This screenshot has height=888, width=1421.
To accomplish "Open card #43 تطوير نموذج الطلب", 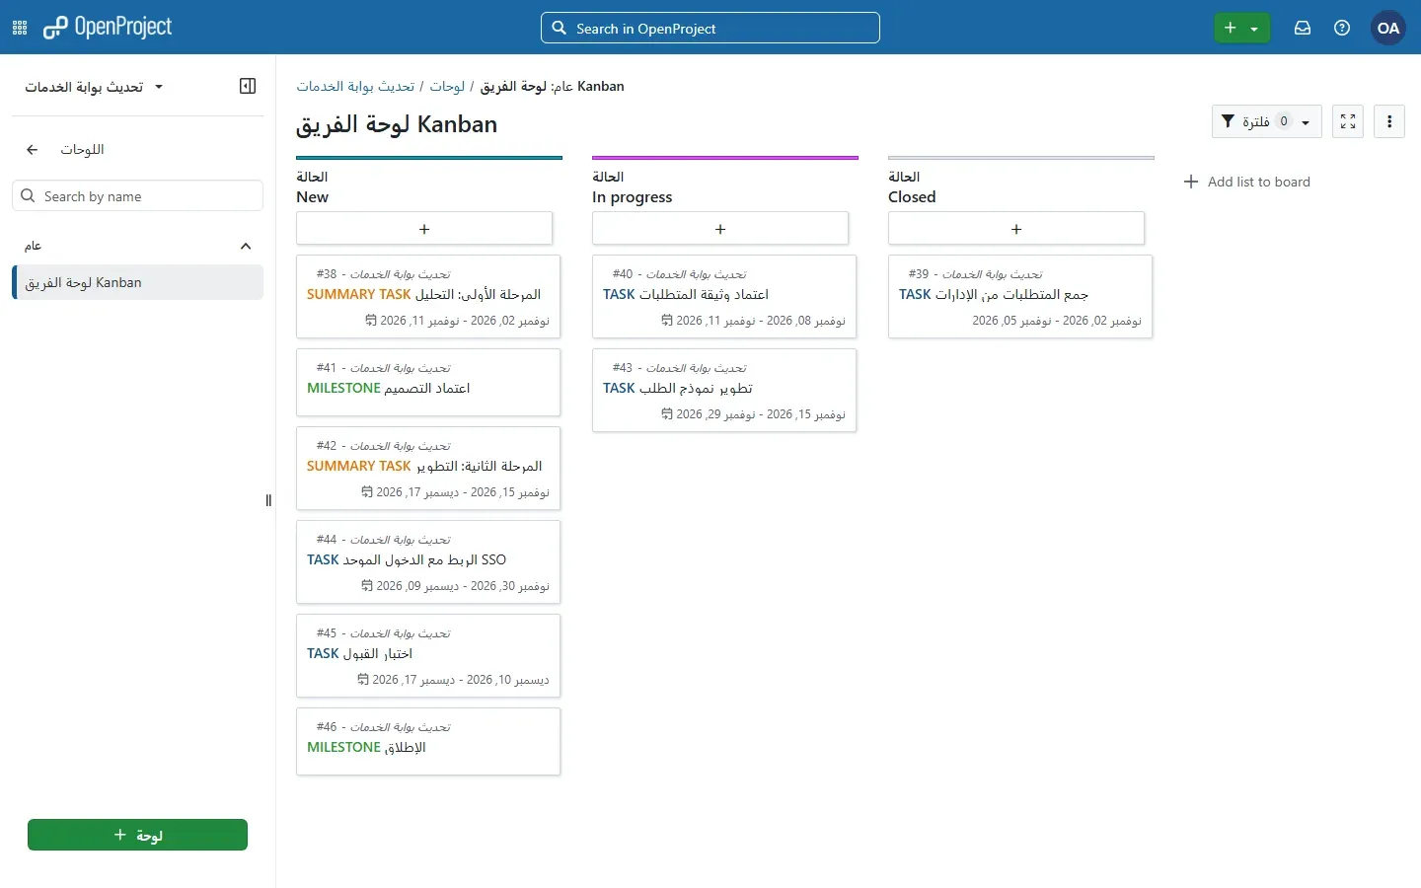I will coord(724,390).
